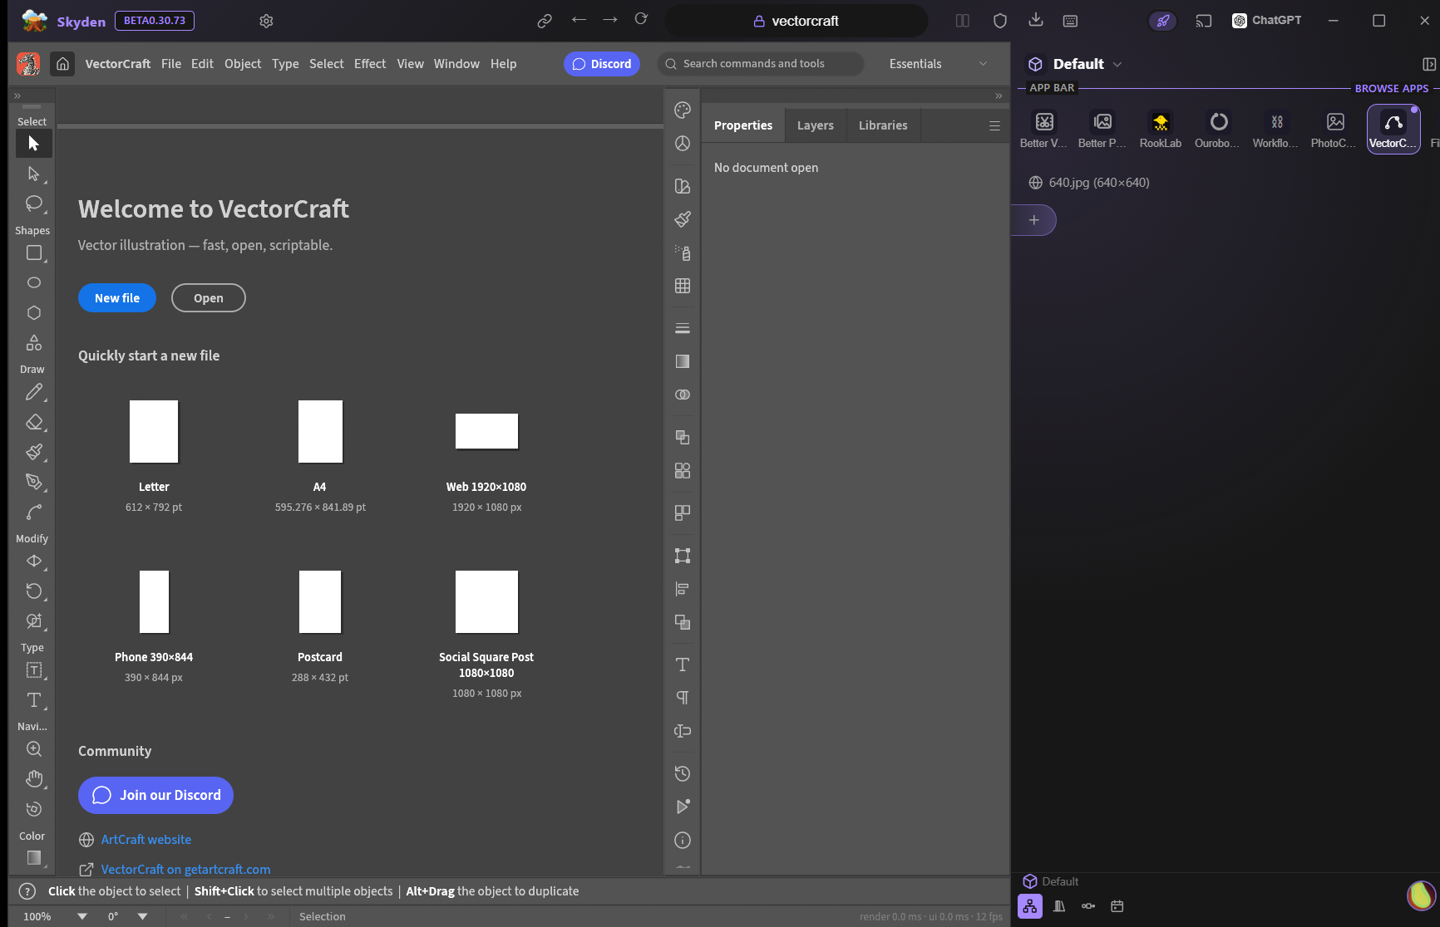1440x927 pixels.
Task: Activate the Zoom tool
Action: click(33, 748)
